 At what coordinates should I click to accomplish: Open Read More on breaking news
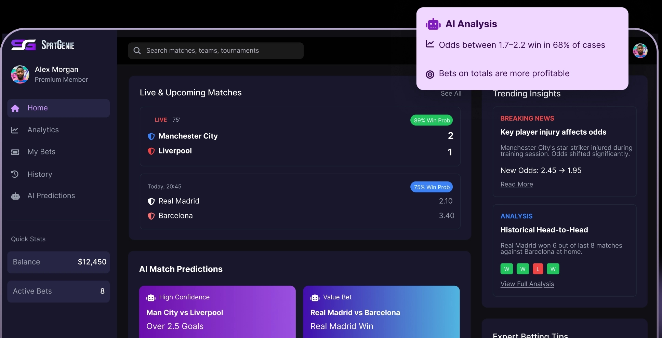tap(516, 184)
